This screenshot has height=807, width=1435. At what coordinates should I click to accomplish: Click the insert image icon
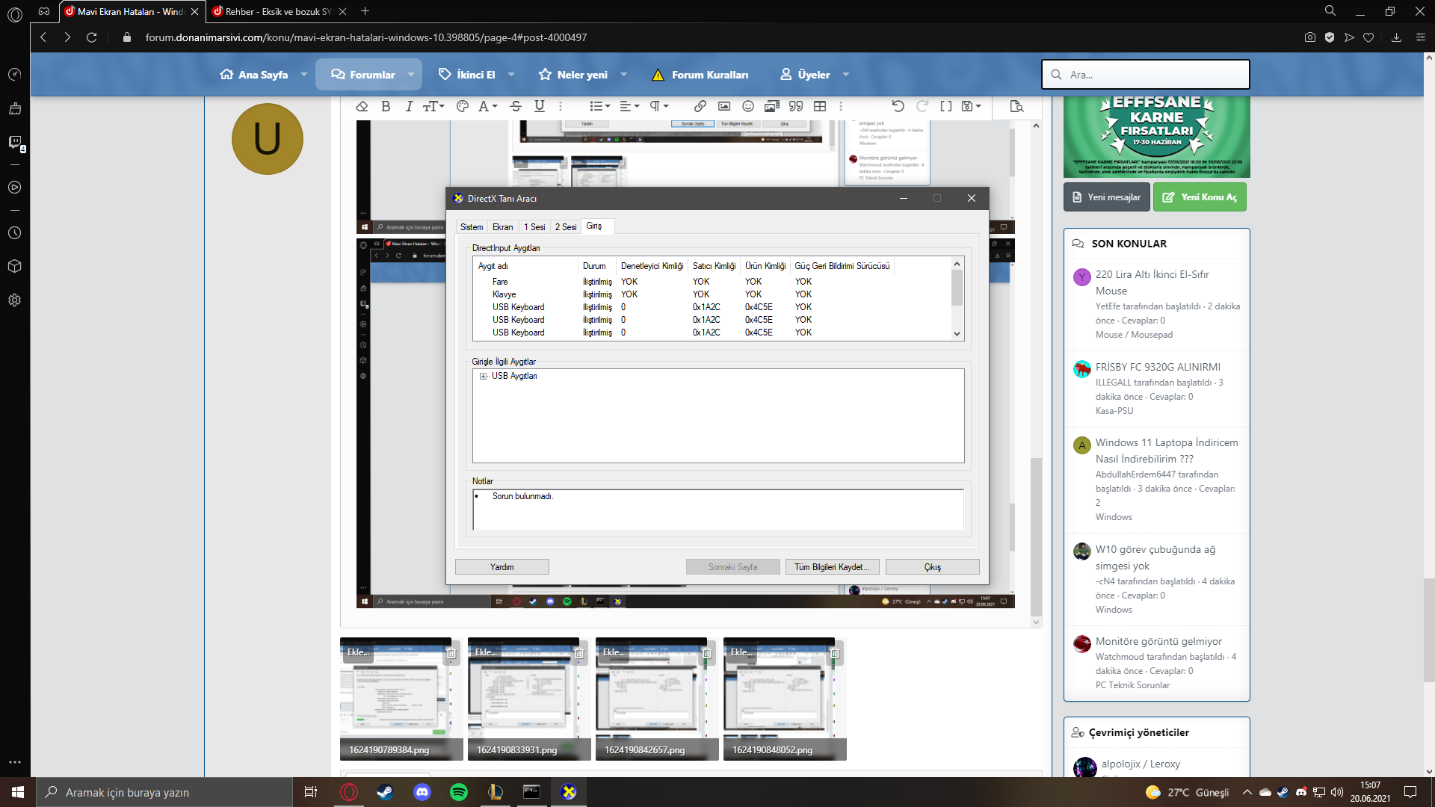click(x=723, y=106)
